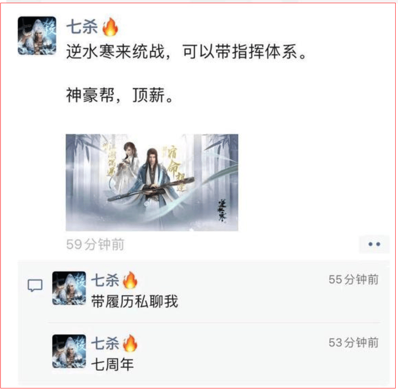Open the 七杀 username on the main post
This screenshot has height=390, width=398.
(82, 27)
